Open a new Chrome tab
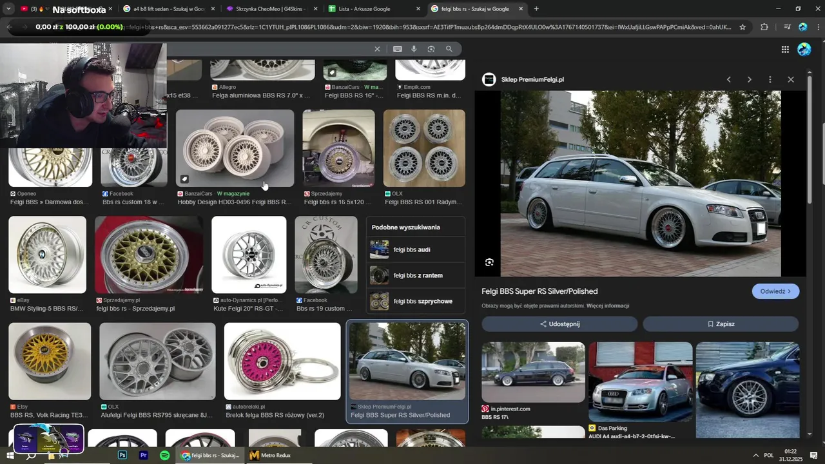Screen dimensions: 825x464 536,9
